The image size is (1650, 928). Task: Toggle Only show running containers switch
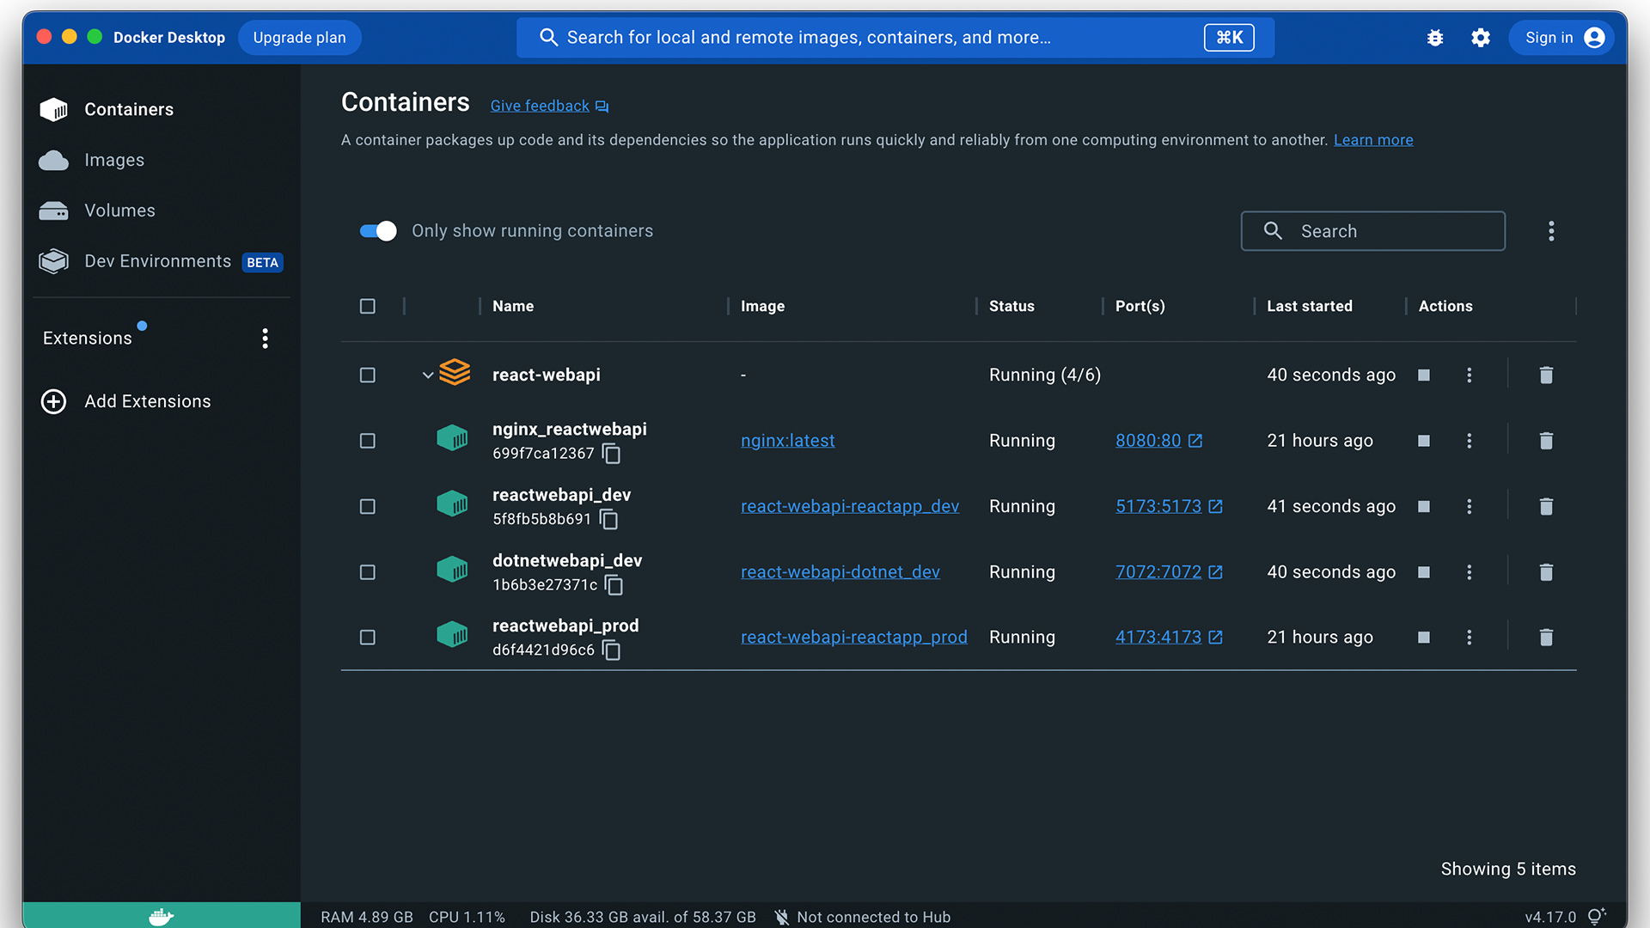378,231
